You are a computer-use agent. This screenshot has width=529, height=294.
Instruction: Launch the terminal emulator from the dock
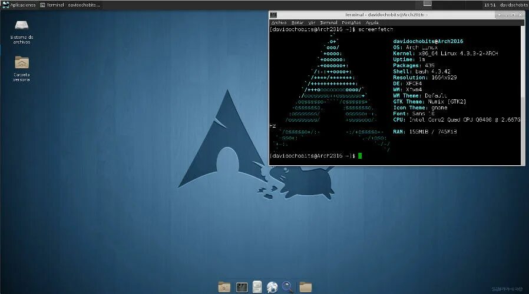[242, 288]
